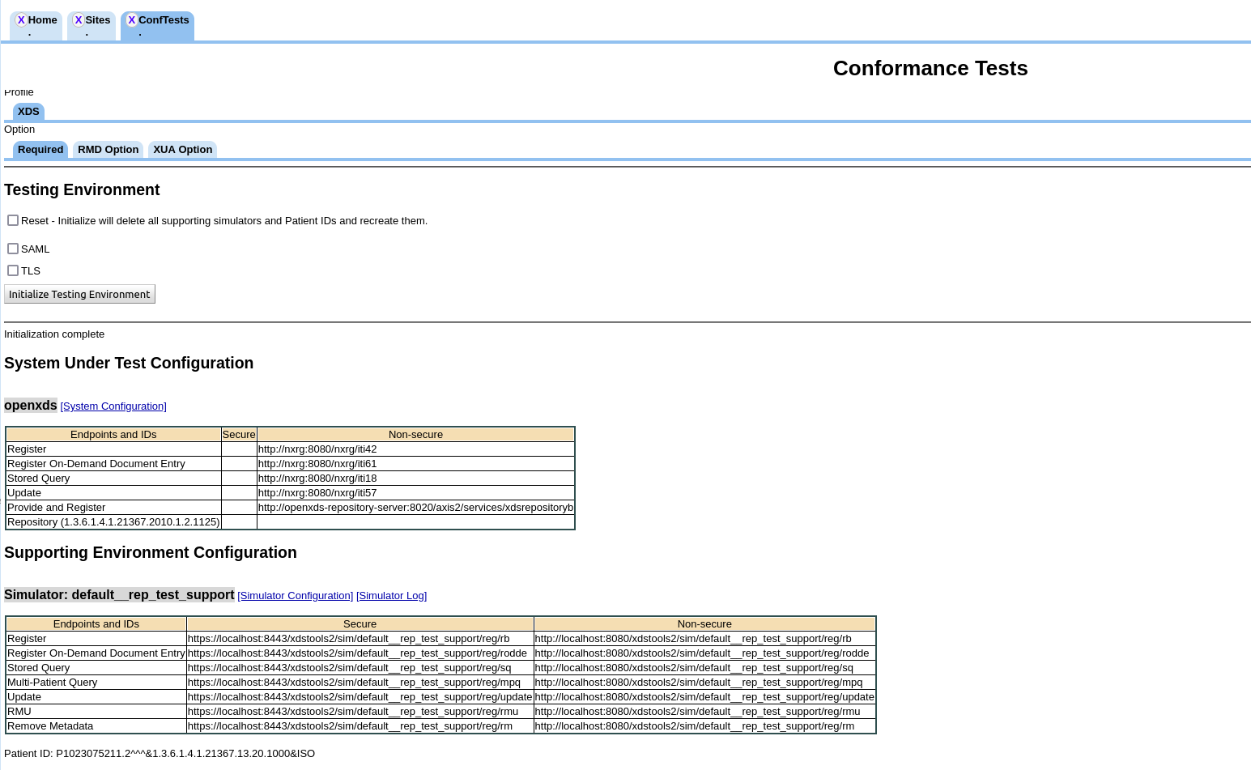1251x770 pixels.
Task: Open the Simulator Configuration link
Action: (x=295, y=596)
